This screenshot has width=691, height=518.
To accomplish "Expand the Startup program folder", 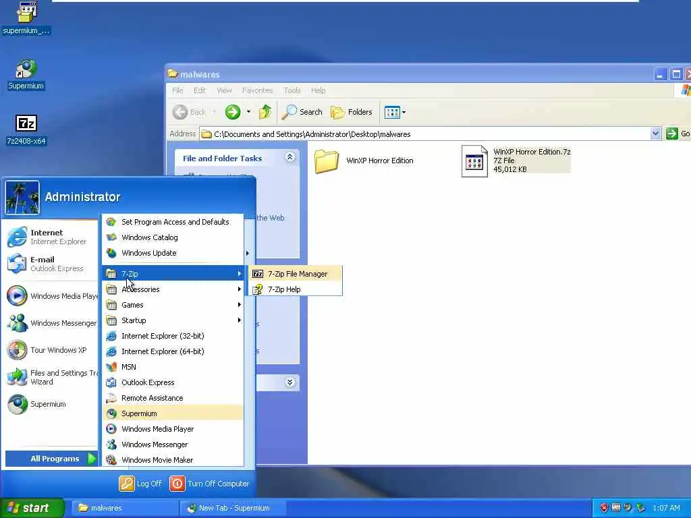I will (x=173, y=320).
